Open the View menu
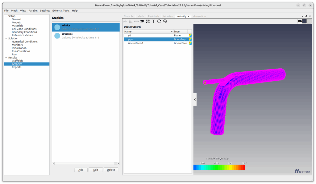The image size is (316, 184). tap(23, 11)
